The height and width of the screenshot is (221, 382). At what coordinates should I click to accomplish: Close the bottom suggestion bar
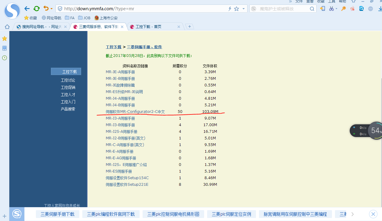click(x=373, y=214)
